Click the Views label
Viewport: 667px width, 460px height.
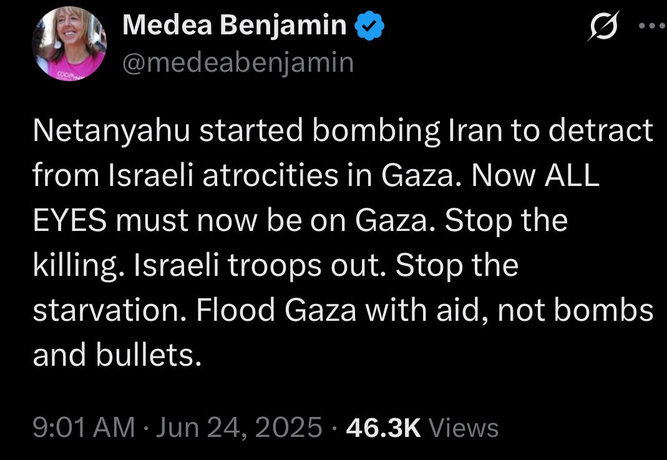click(464, 428)
